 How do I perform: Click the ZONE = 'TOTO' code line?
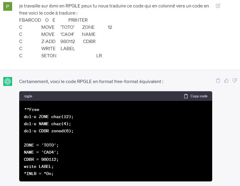pyautogui.click(x=41, y=145)
